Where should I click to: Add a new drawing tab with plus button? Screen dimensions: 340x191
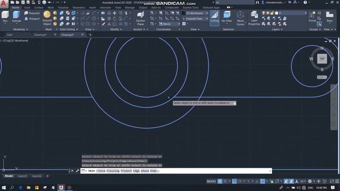[90, 34]
